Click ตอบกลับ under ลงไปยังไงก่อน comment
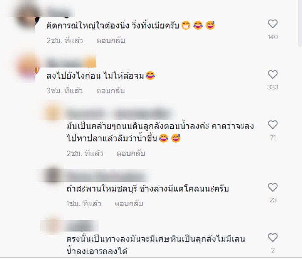Viewport: 302px width, 260px height. click(111, 91)
